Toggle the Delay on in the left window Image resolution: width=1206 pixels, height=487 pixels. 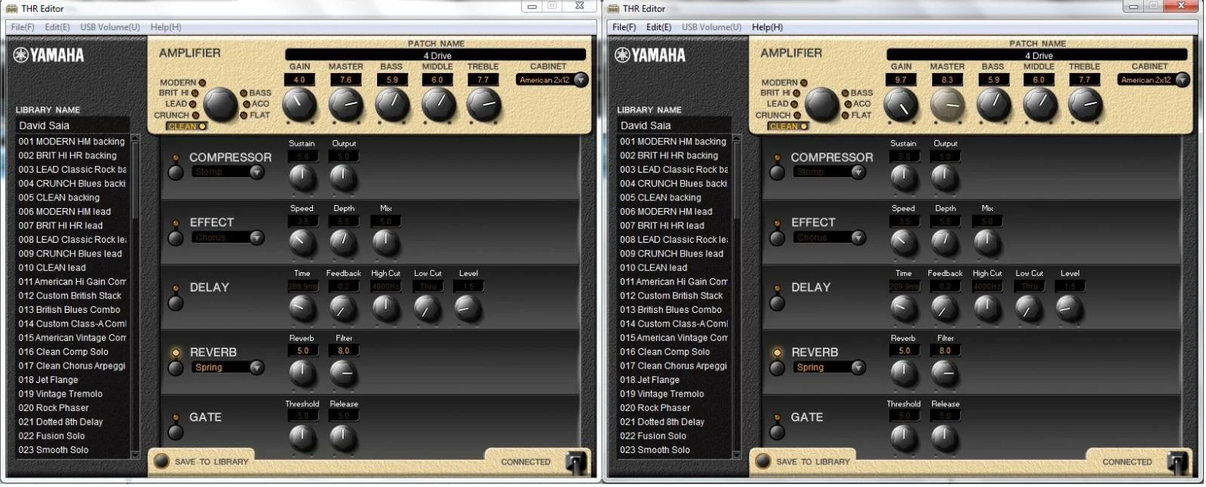pos(176,303)
